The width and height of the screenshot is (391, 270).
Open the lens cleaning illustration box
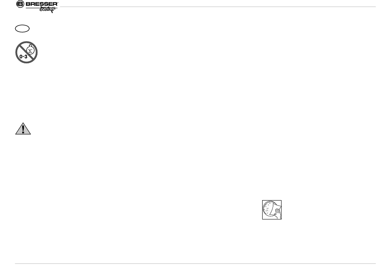coord(272,210)
